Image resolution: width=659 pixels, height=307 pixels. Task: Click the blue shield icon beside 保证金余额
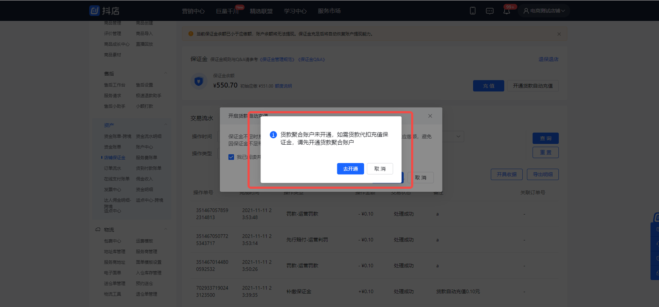tap(198, 81)
